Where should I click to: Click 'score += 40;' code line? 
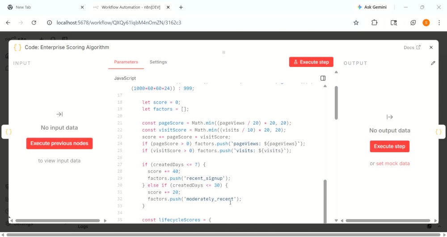click(x=164, y=171)
